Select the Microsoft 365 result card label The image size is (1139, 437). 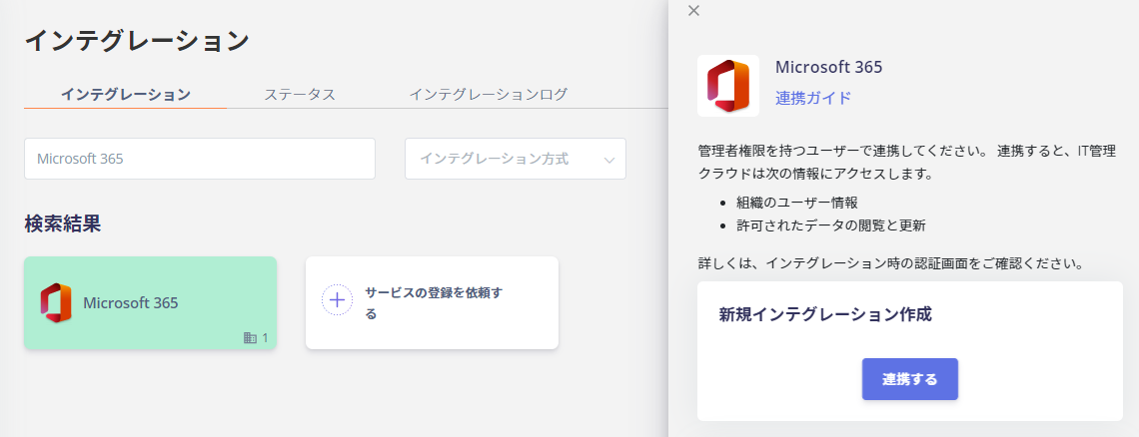tap(131, 302)
